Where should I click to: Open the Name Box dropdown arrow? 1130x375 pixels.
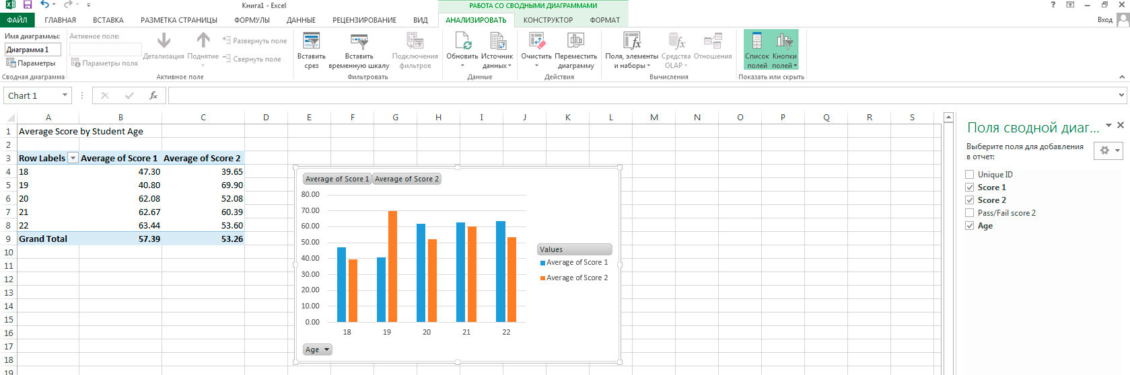65,95
